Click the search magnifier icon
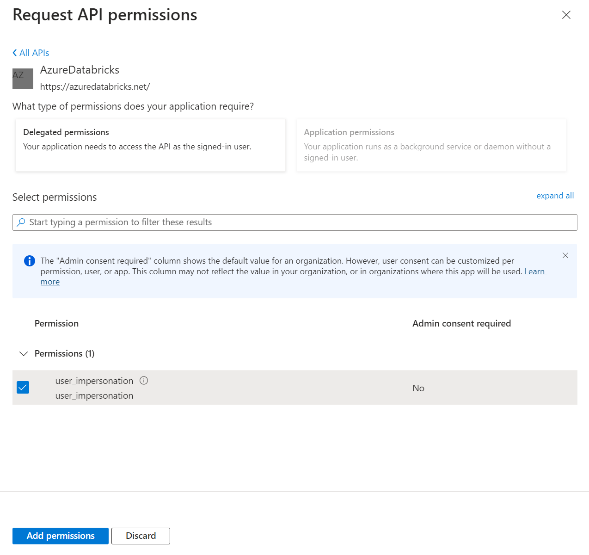The width and height of the screenshot is (589, 555). point(21,222)
